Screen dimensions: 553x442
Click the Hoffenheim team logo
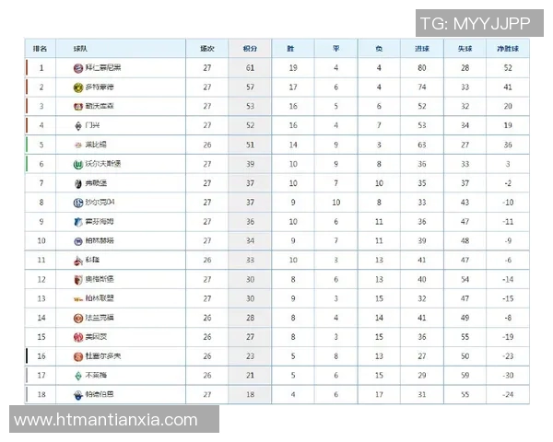78,222
